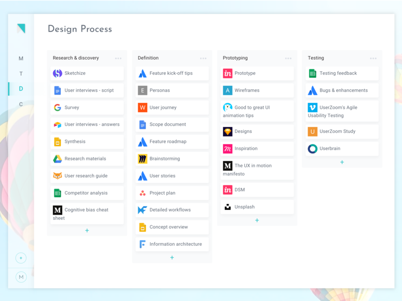Click the orange U icon on UserZoom Study
This screenshot has width=402, height=301.
(313, 131)
